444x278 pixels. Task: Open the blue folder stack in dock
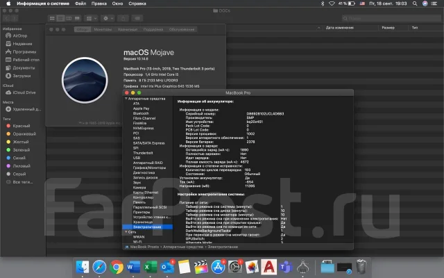click(327, 267)
